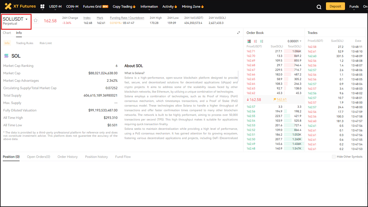Switch to Trading Rules sub-tab
Image resolution: width=368 pixels, height=207 pixels.
point(25,43)
